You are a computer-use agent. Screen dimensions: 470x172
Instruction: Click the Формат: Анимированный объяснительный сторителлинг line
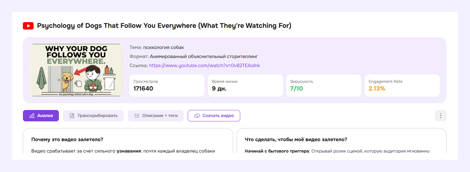tap(193, 56)
